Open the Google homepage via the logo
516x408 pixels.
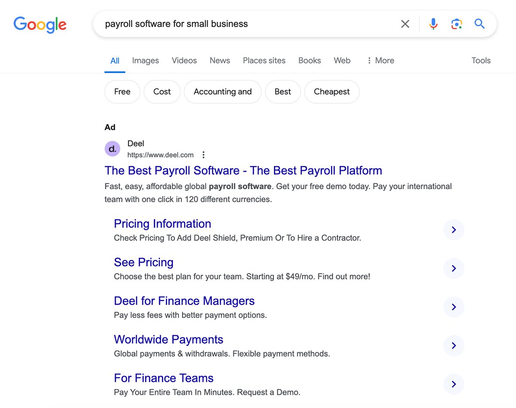point(40,25)
